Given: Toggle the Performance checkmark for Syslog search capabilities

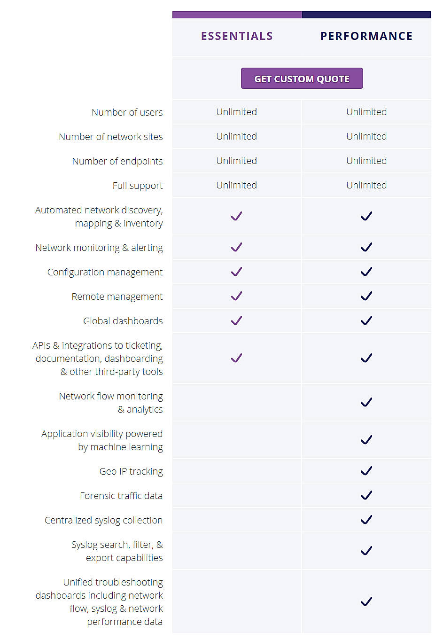Looking at the screenshot, I should (366, 551).
